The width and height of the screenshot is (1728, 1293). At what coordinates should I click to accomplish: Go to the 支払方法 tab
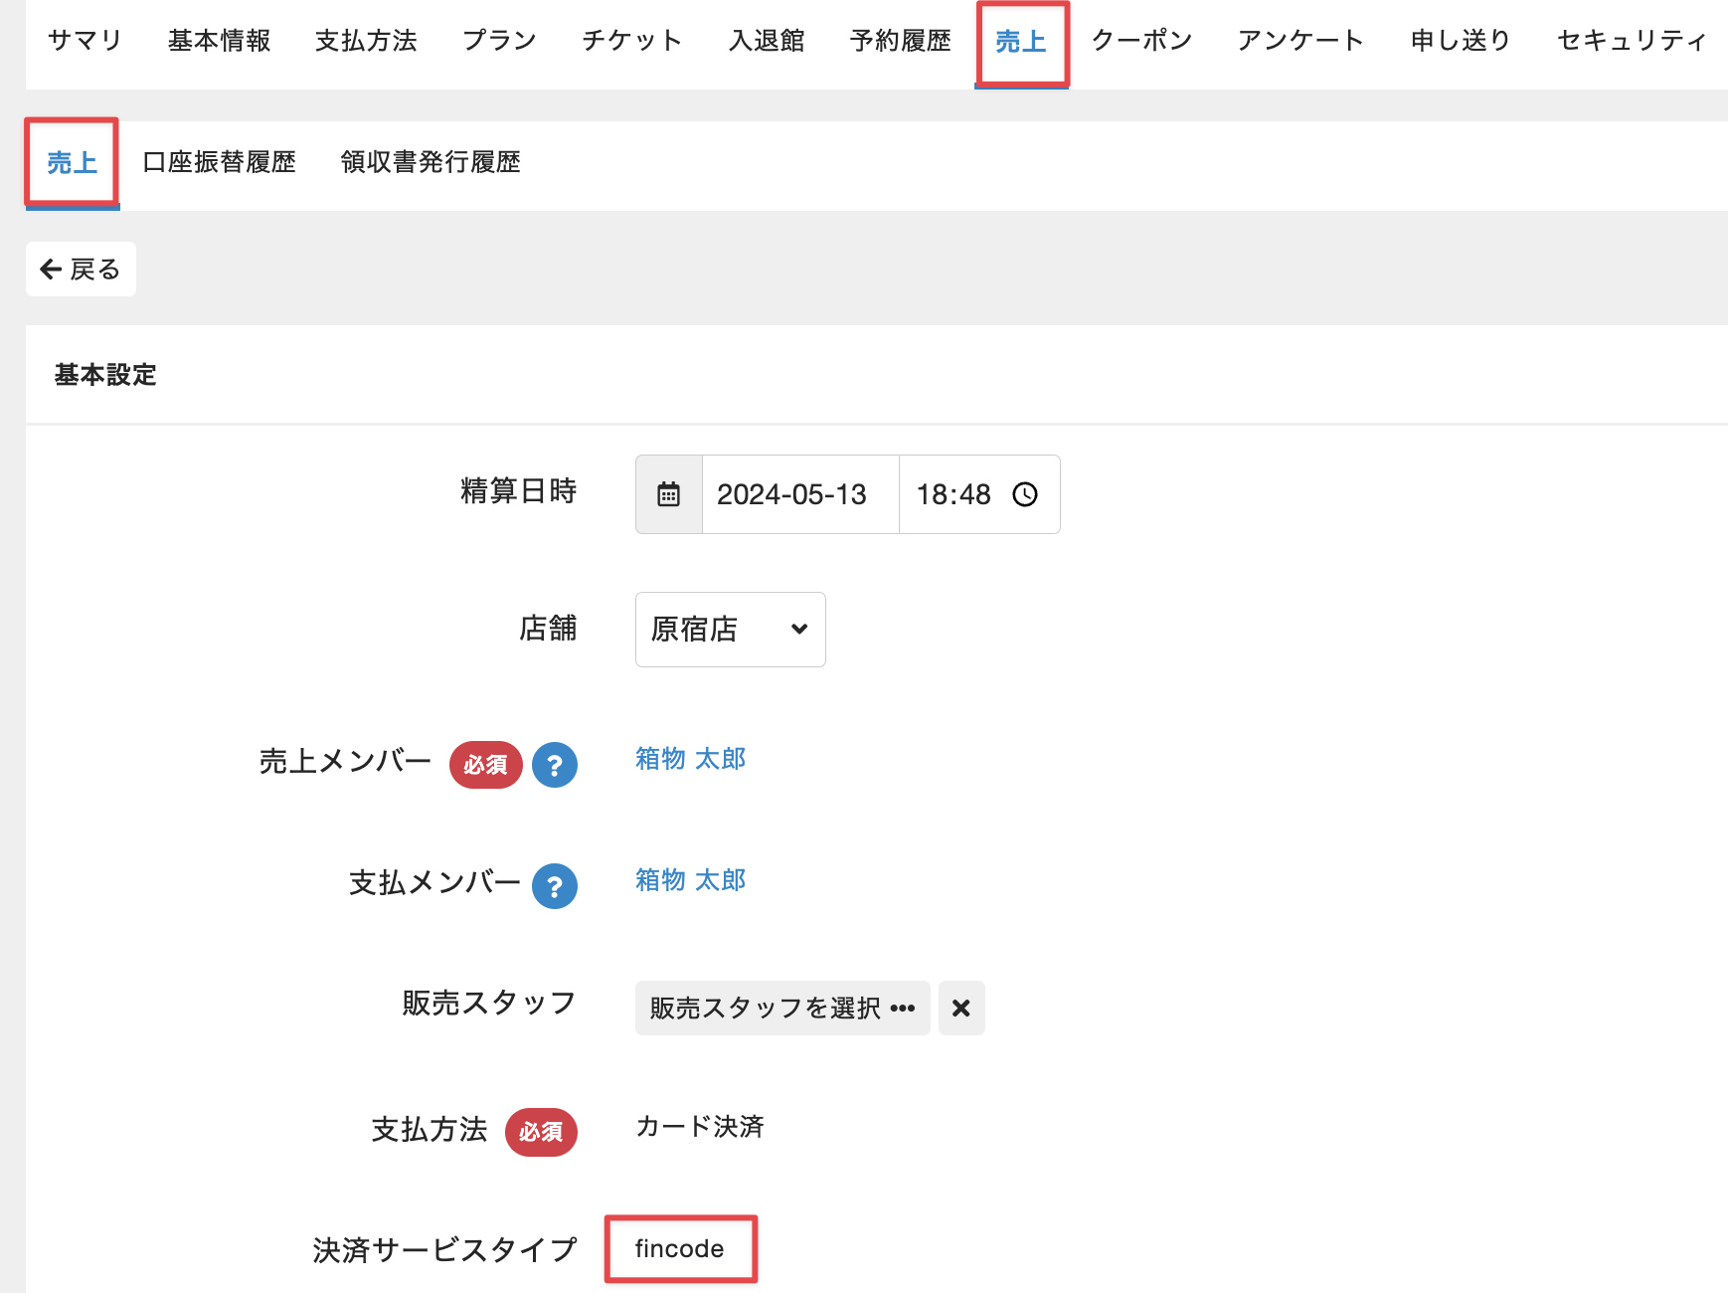click(366, 41)
